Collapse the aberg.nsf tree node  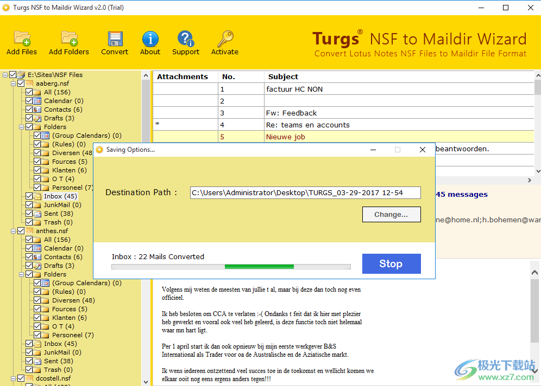pos(13,83)
